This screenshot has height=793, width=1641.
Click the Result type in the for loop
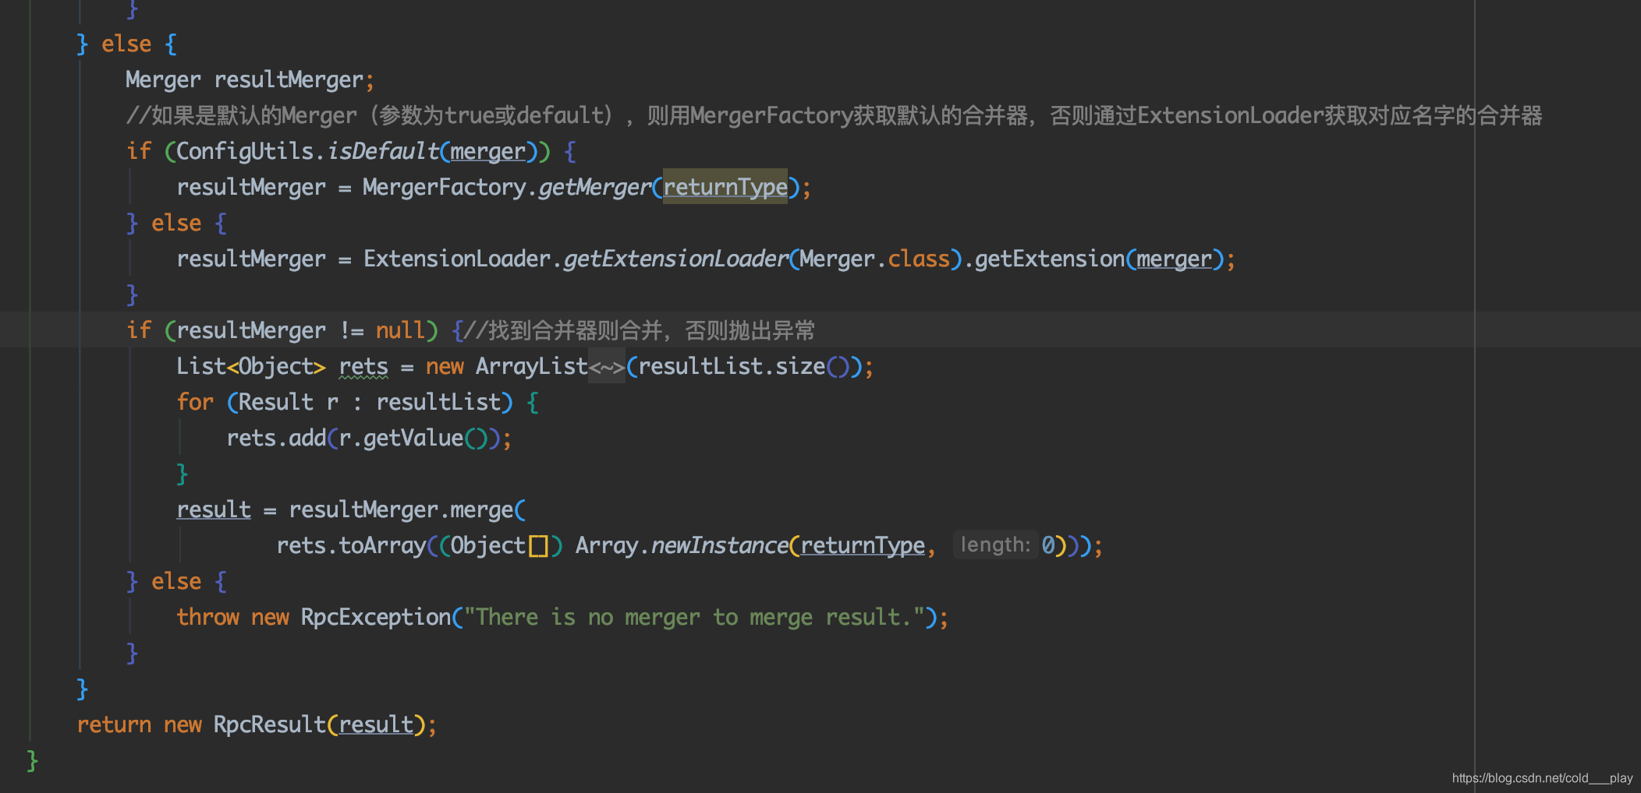[x=276, y=402]
